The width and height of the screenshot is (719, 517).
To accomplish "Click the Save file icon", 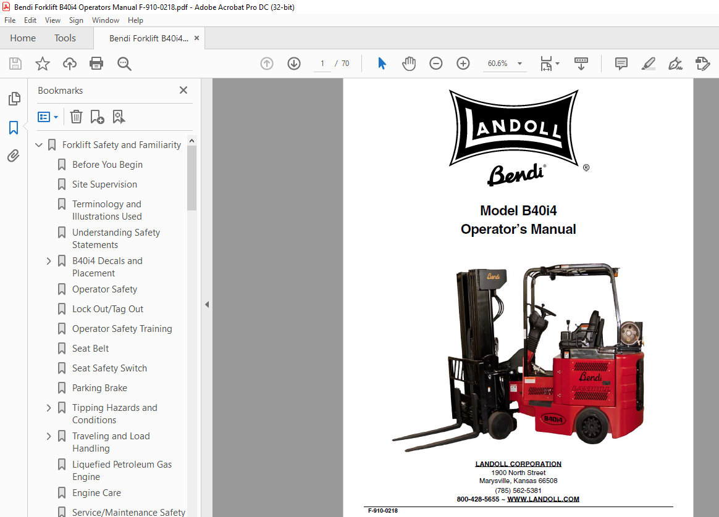I will (x=15, y=64).
